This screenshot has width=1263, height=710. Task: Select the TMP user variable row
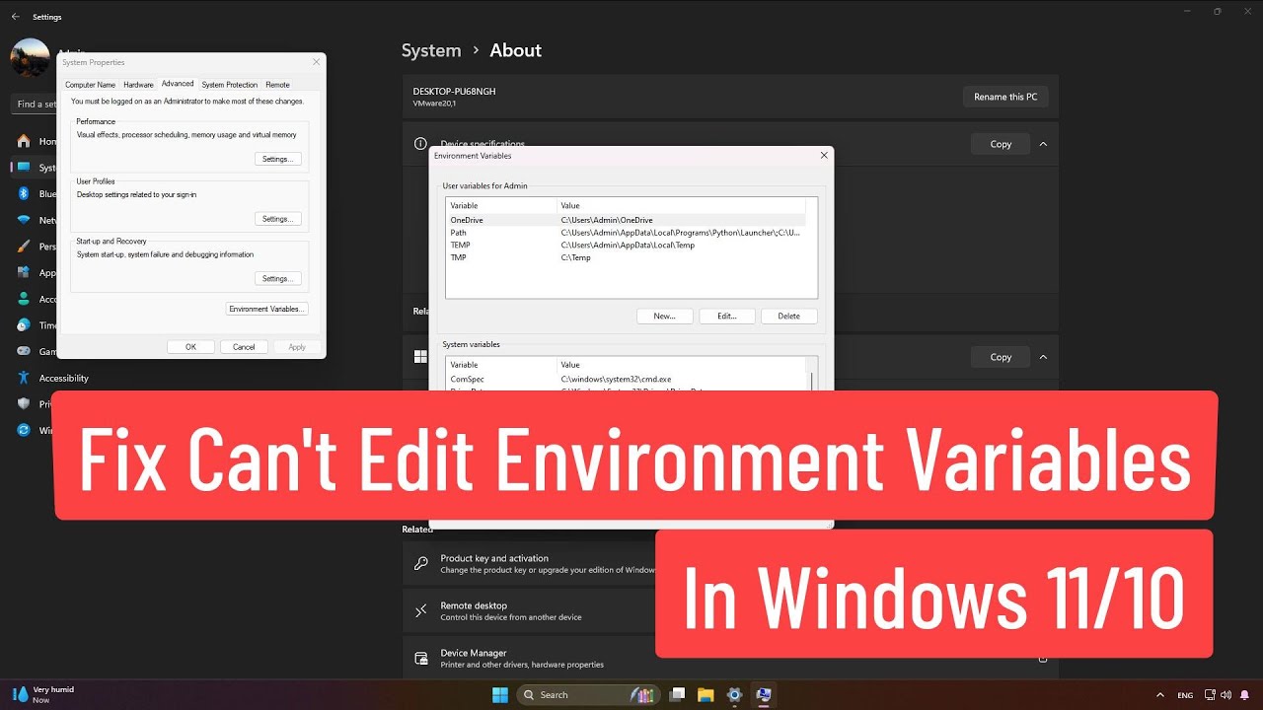tap(626, 257)
